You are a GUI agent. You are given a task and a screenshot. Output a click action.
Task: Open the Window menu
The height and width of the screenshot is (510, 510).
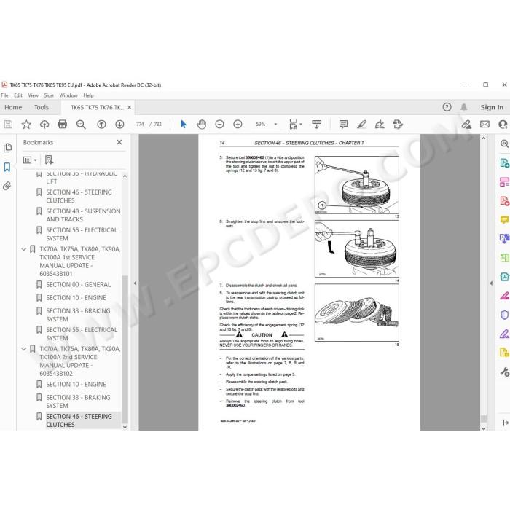click(x=68, y=95)
